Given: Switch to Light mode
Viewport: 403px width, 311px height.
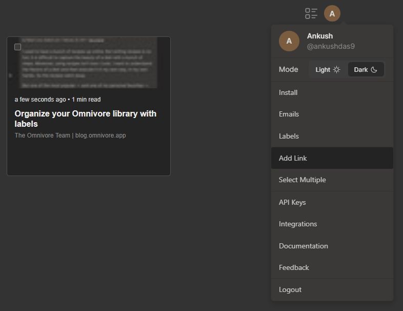Looking at the screenshot, I should pos(327,70).
